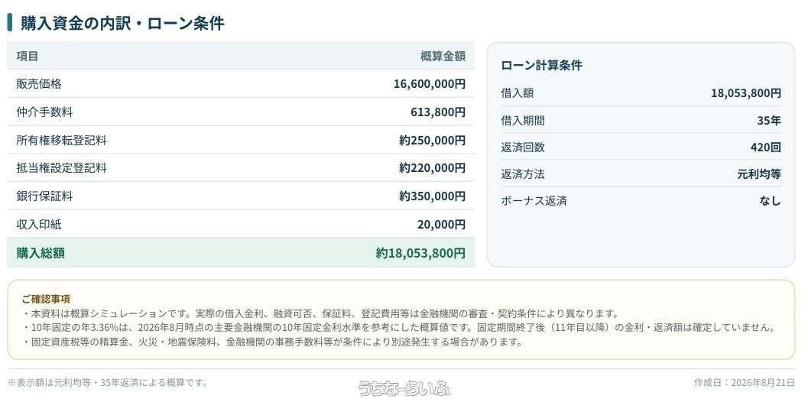Select the 返済回数 420回 value
Image resolution: width=808 pixels, height=415 pixels.
pyautogui.click(x=766, y=148)
